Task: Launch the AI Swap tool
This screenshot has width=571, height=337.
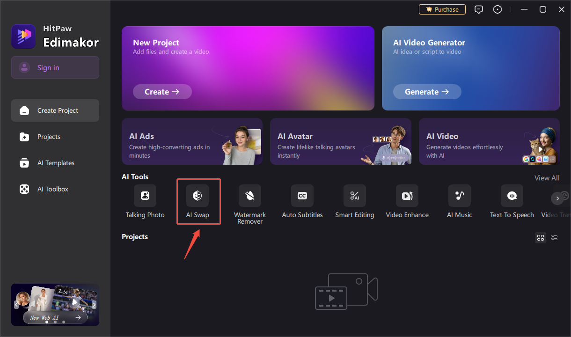Action: [198, 202]
